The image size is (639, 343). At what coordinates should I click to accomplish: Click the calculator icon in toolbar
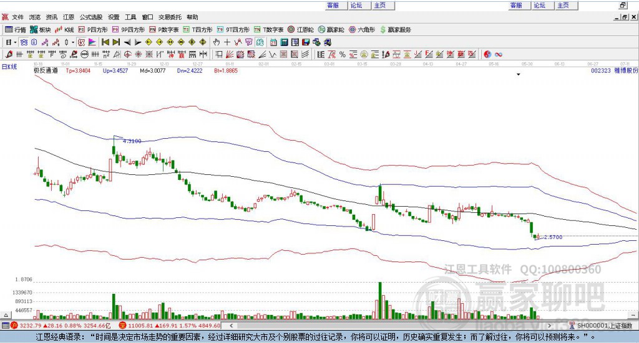[284, 42]
